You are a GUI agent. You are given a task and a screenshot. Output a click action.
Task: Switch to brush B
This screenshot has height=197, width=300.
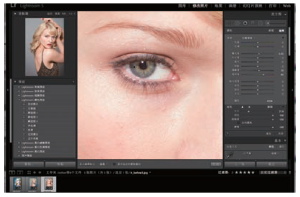[x=249, y=107]
